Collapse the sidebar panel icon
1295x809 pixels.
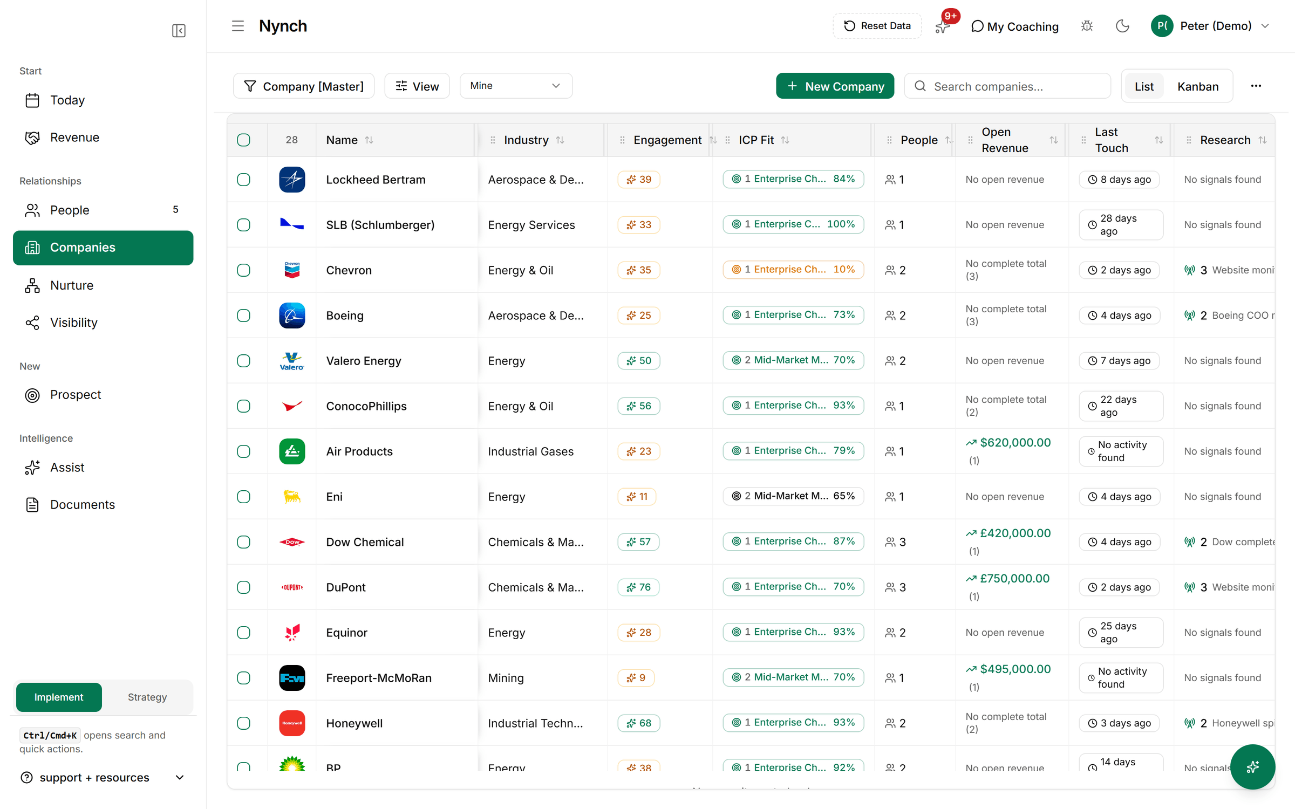click(179, 31)
